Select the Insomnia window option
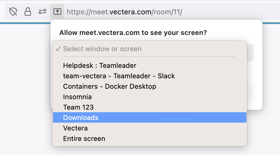The height and width of the screenshot is (155, 280). pyautogui.click(x=150, y=97)
